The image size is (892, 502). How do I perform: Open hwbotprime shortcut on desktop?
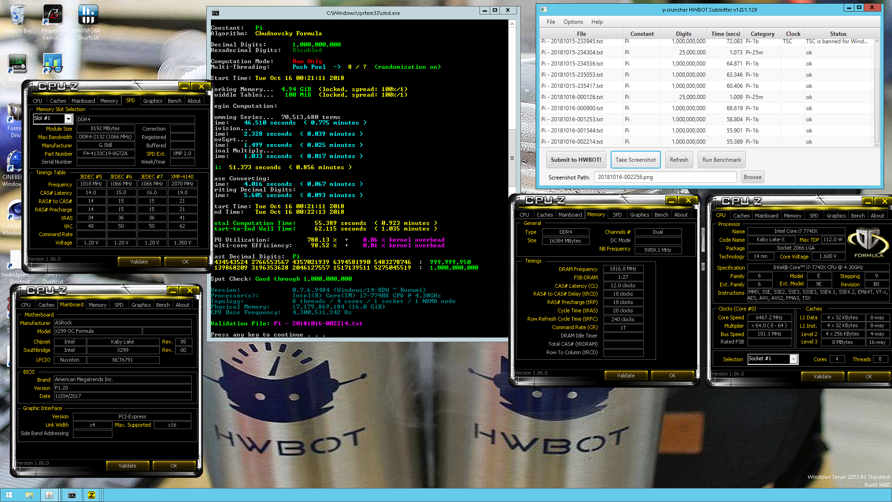click(x=17, y=267)
